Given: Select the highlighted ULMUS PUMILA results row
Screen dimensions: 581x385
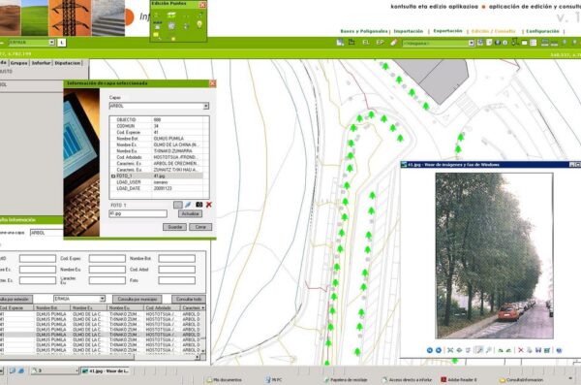Looking at the screenshot, I should [100, 335].
